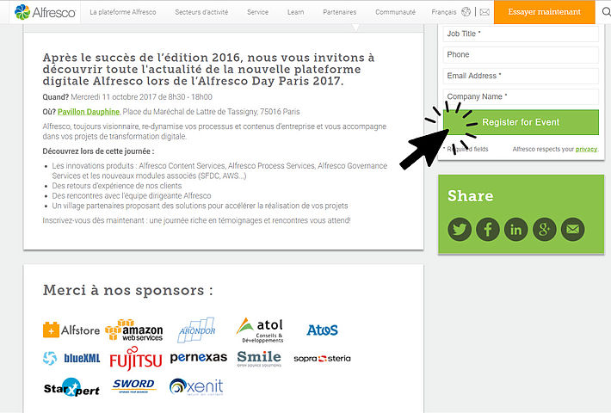611x413 pixels.
Task: Click the Merci à nos sponsors heading
Action: pyautogui.click(x=128, y=290)
